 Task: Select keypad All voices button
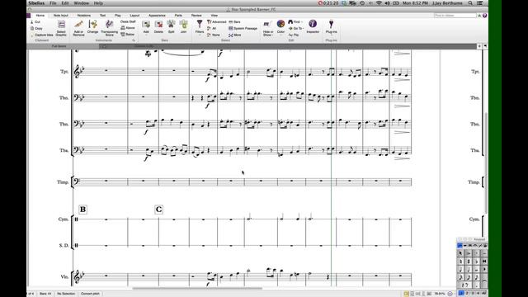pyautogui.click(x=484, y=294)
